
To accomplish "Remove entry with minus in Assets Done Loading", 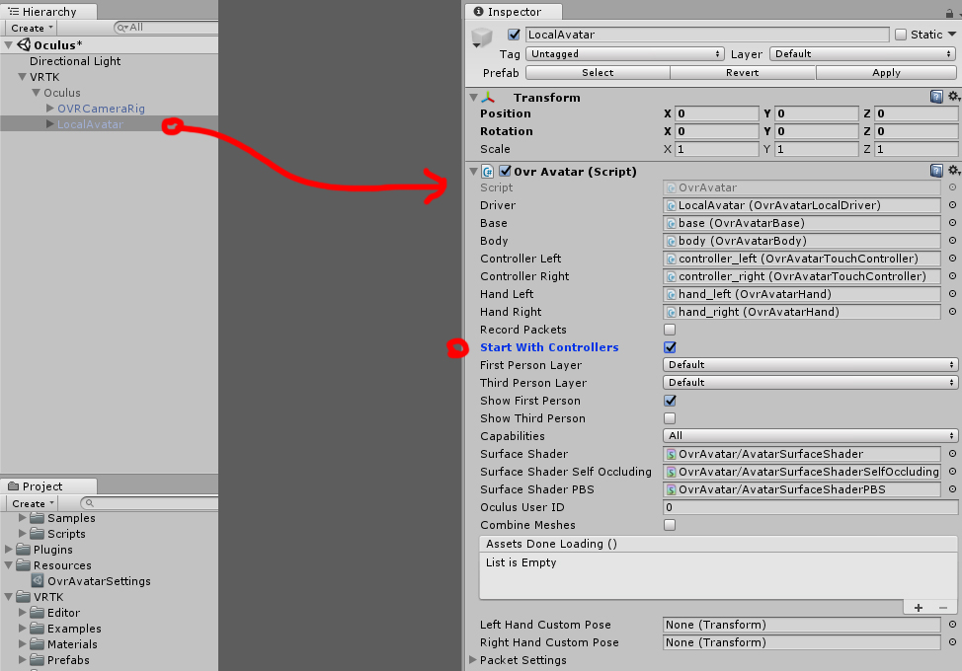I will pos(943,608).
